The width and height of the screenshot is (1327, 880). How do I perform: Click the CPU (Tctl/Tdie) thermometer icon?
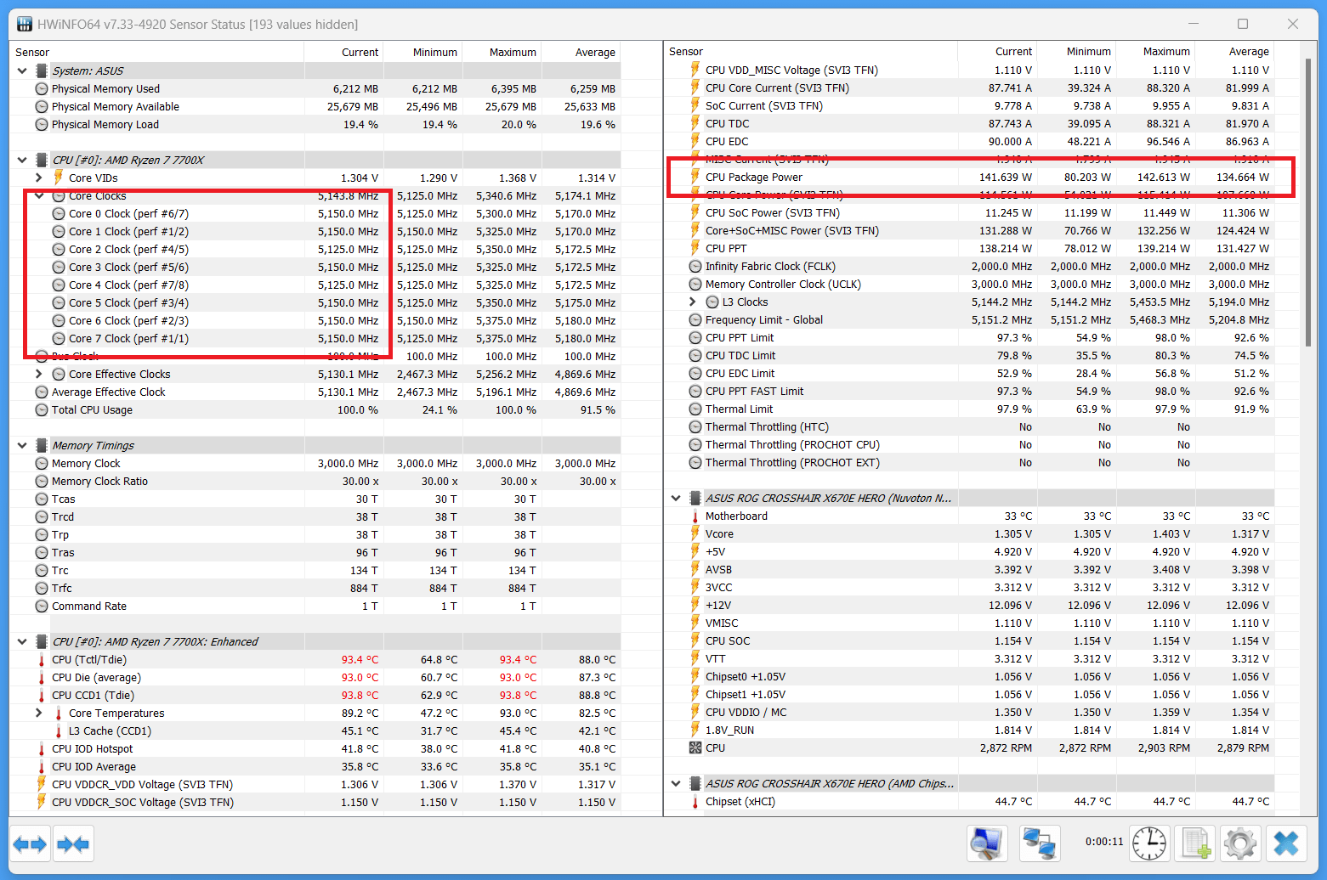coord(42,660)
